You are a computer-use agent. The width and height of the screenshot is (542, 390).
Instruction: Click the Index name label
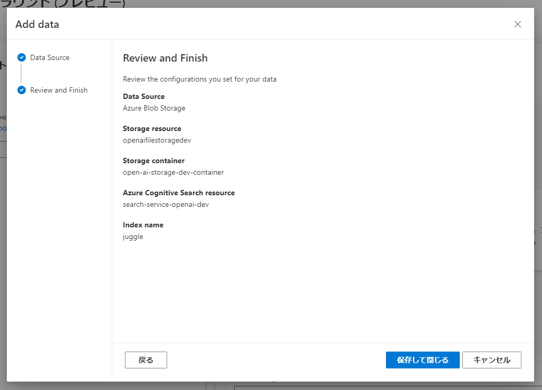143,225
